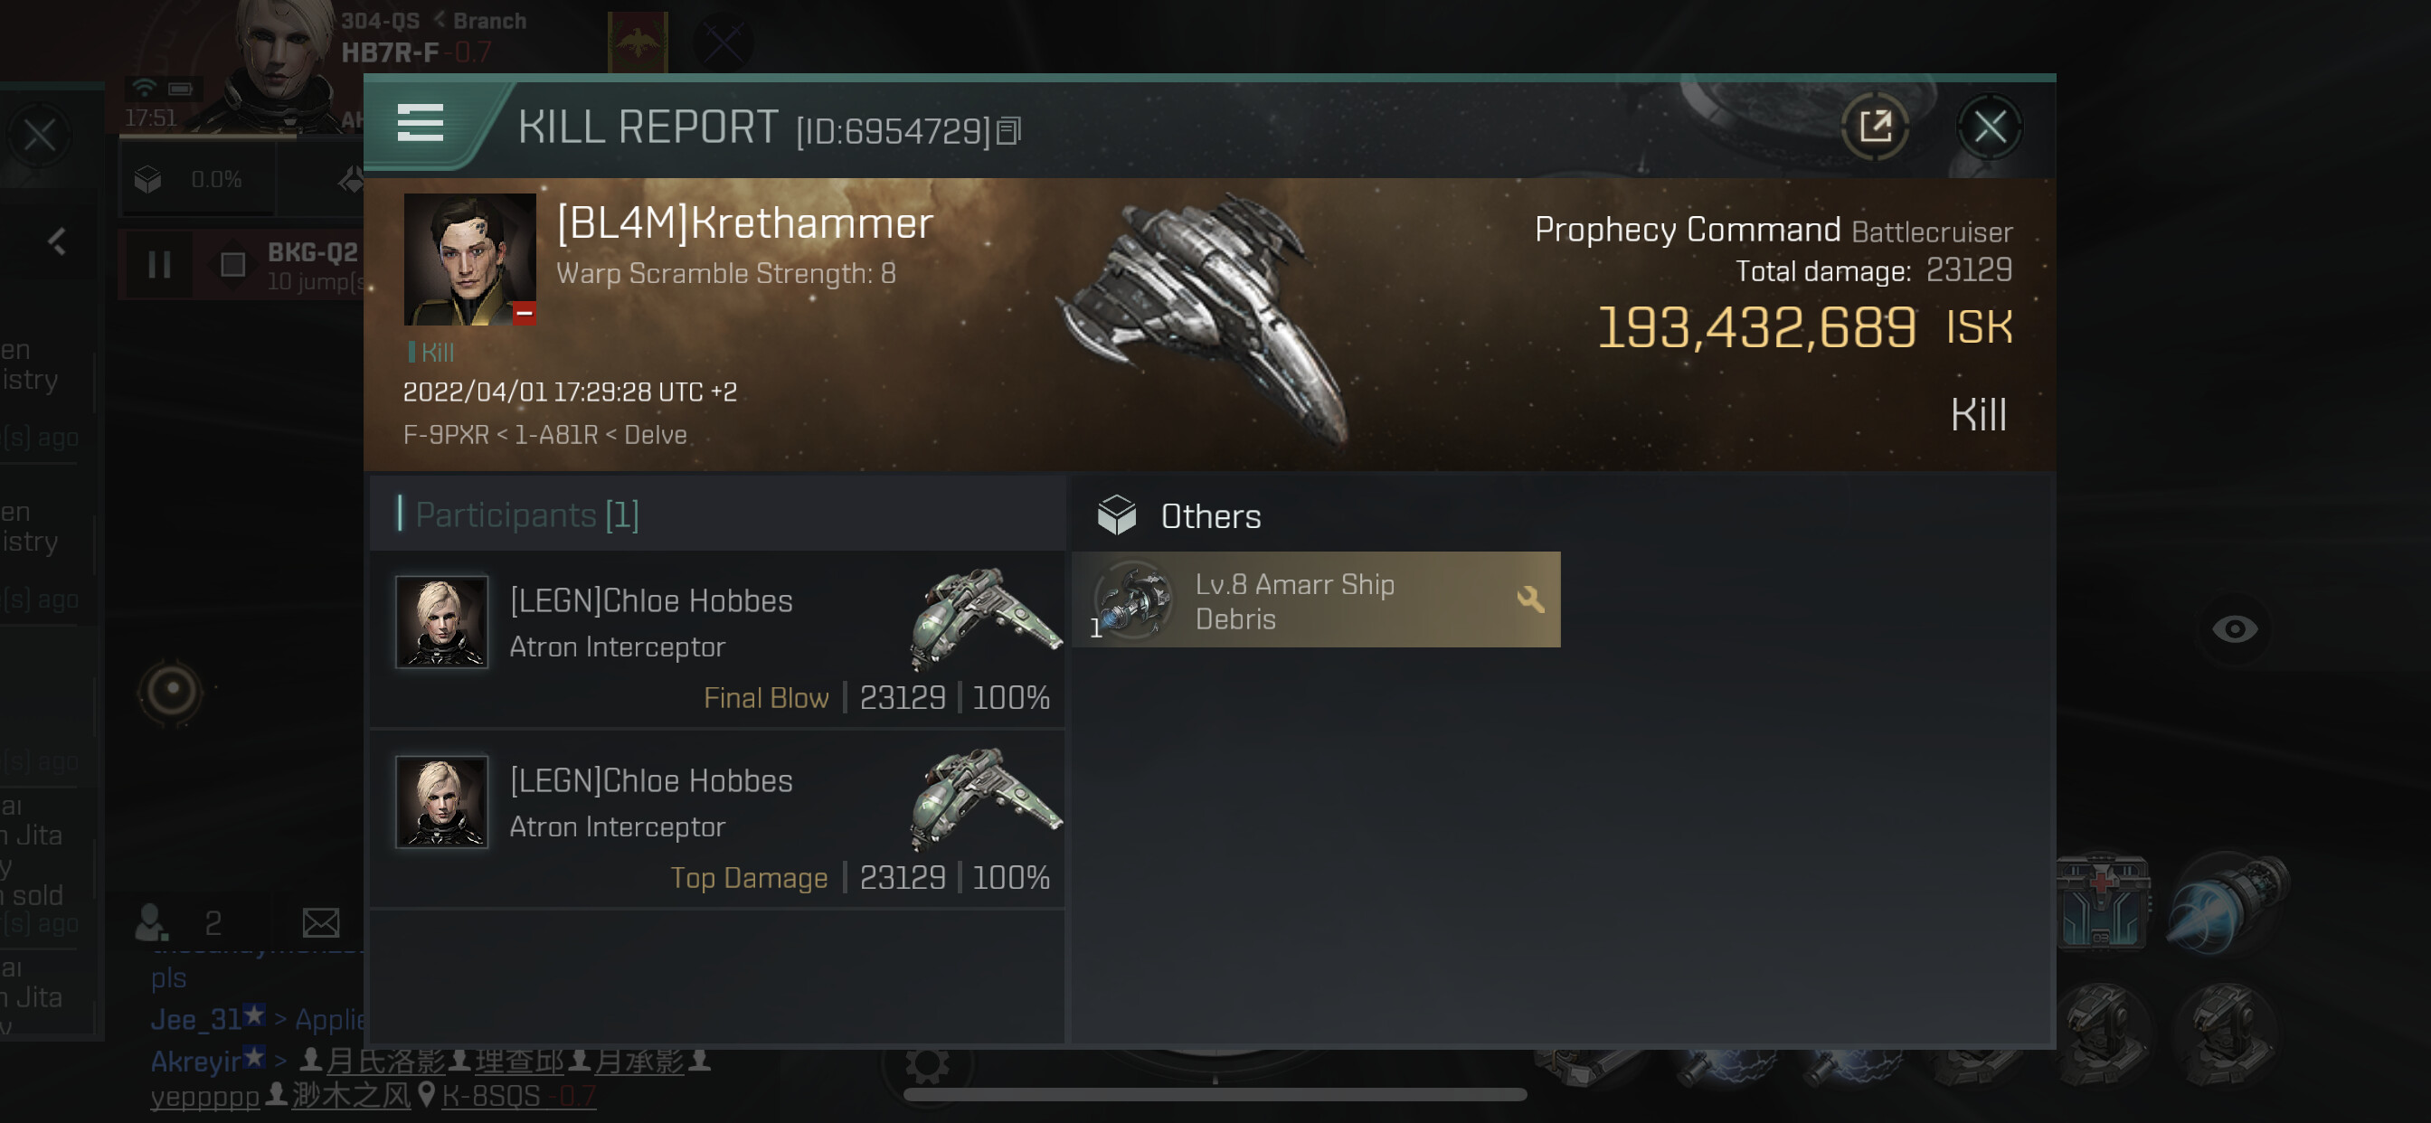
Task: Click the wrench icon on Amarr Ship Debris
Action: 1529,599
